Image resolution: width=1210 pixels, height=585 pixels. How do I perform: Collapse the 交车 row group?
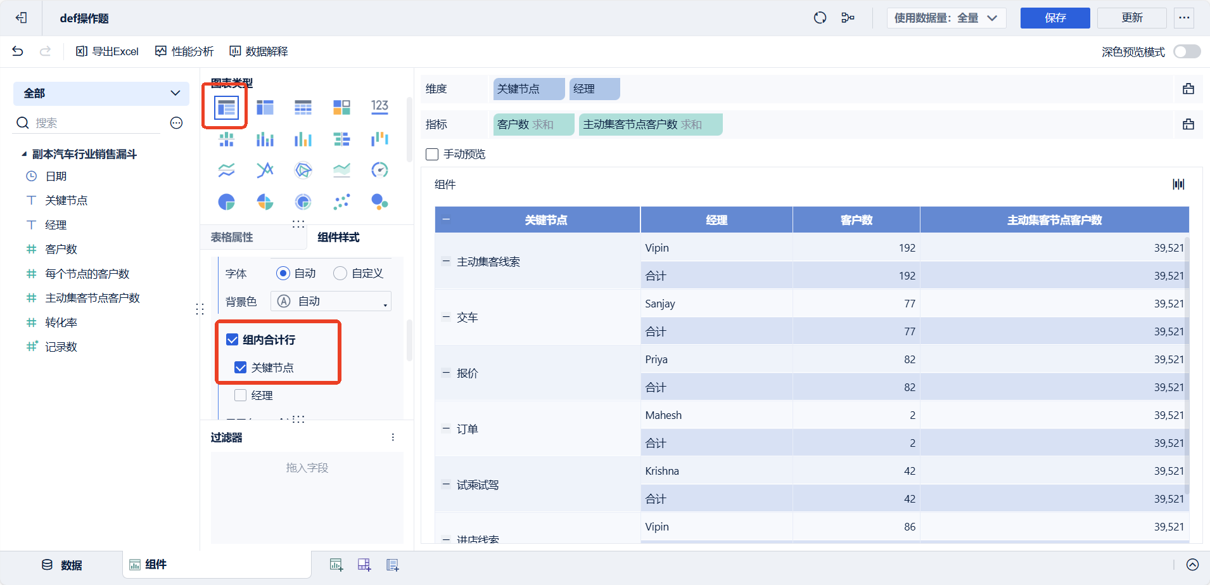tap(446, 317)
